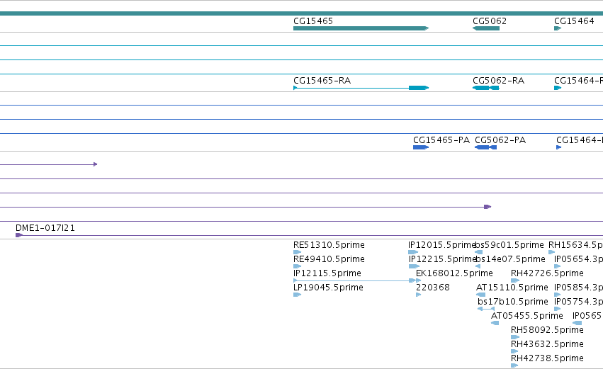Image resolution: width=603 pixels, height=369 pixels.
Task: Click the CG15465-PA protein label
Action: coord(441,140)
